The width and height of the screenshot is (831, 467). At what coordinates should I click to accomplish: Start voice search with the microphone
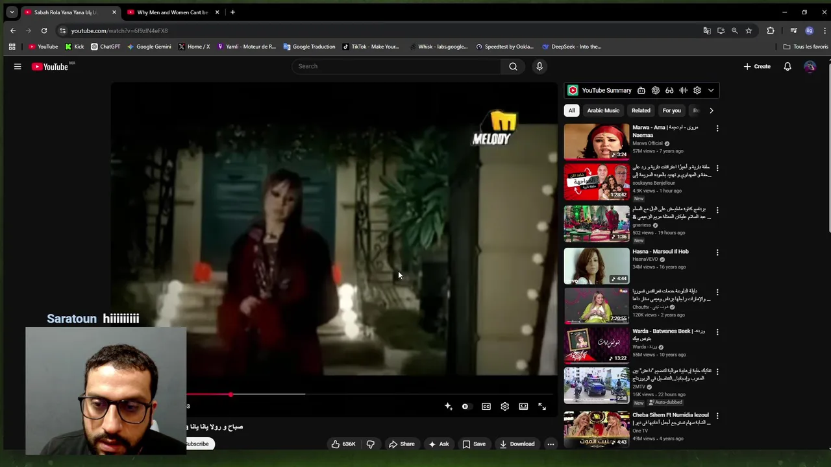(539, 66)
